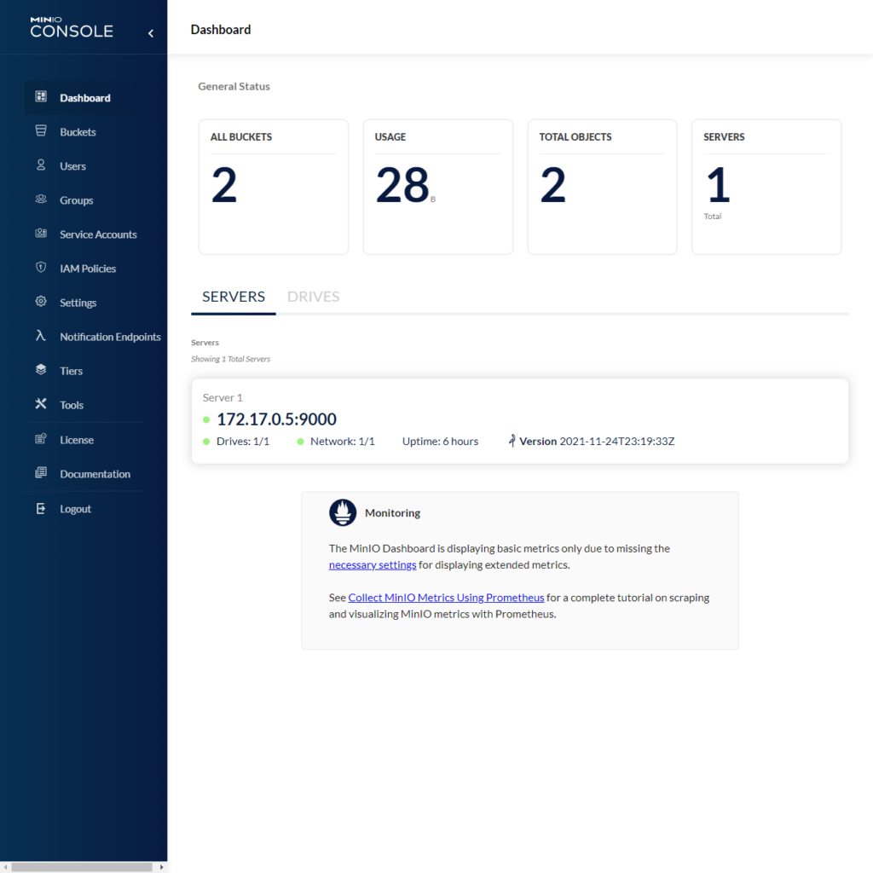Click the Logout icon
The height and width of the screenshot is (873, 873).
click(41, 509)
